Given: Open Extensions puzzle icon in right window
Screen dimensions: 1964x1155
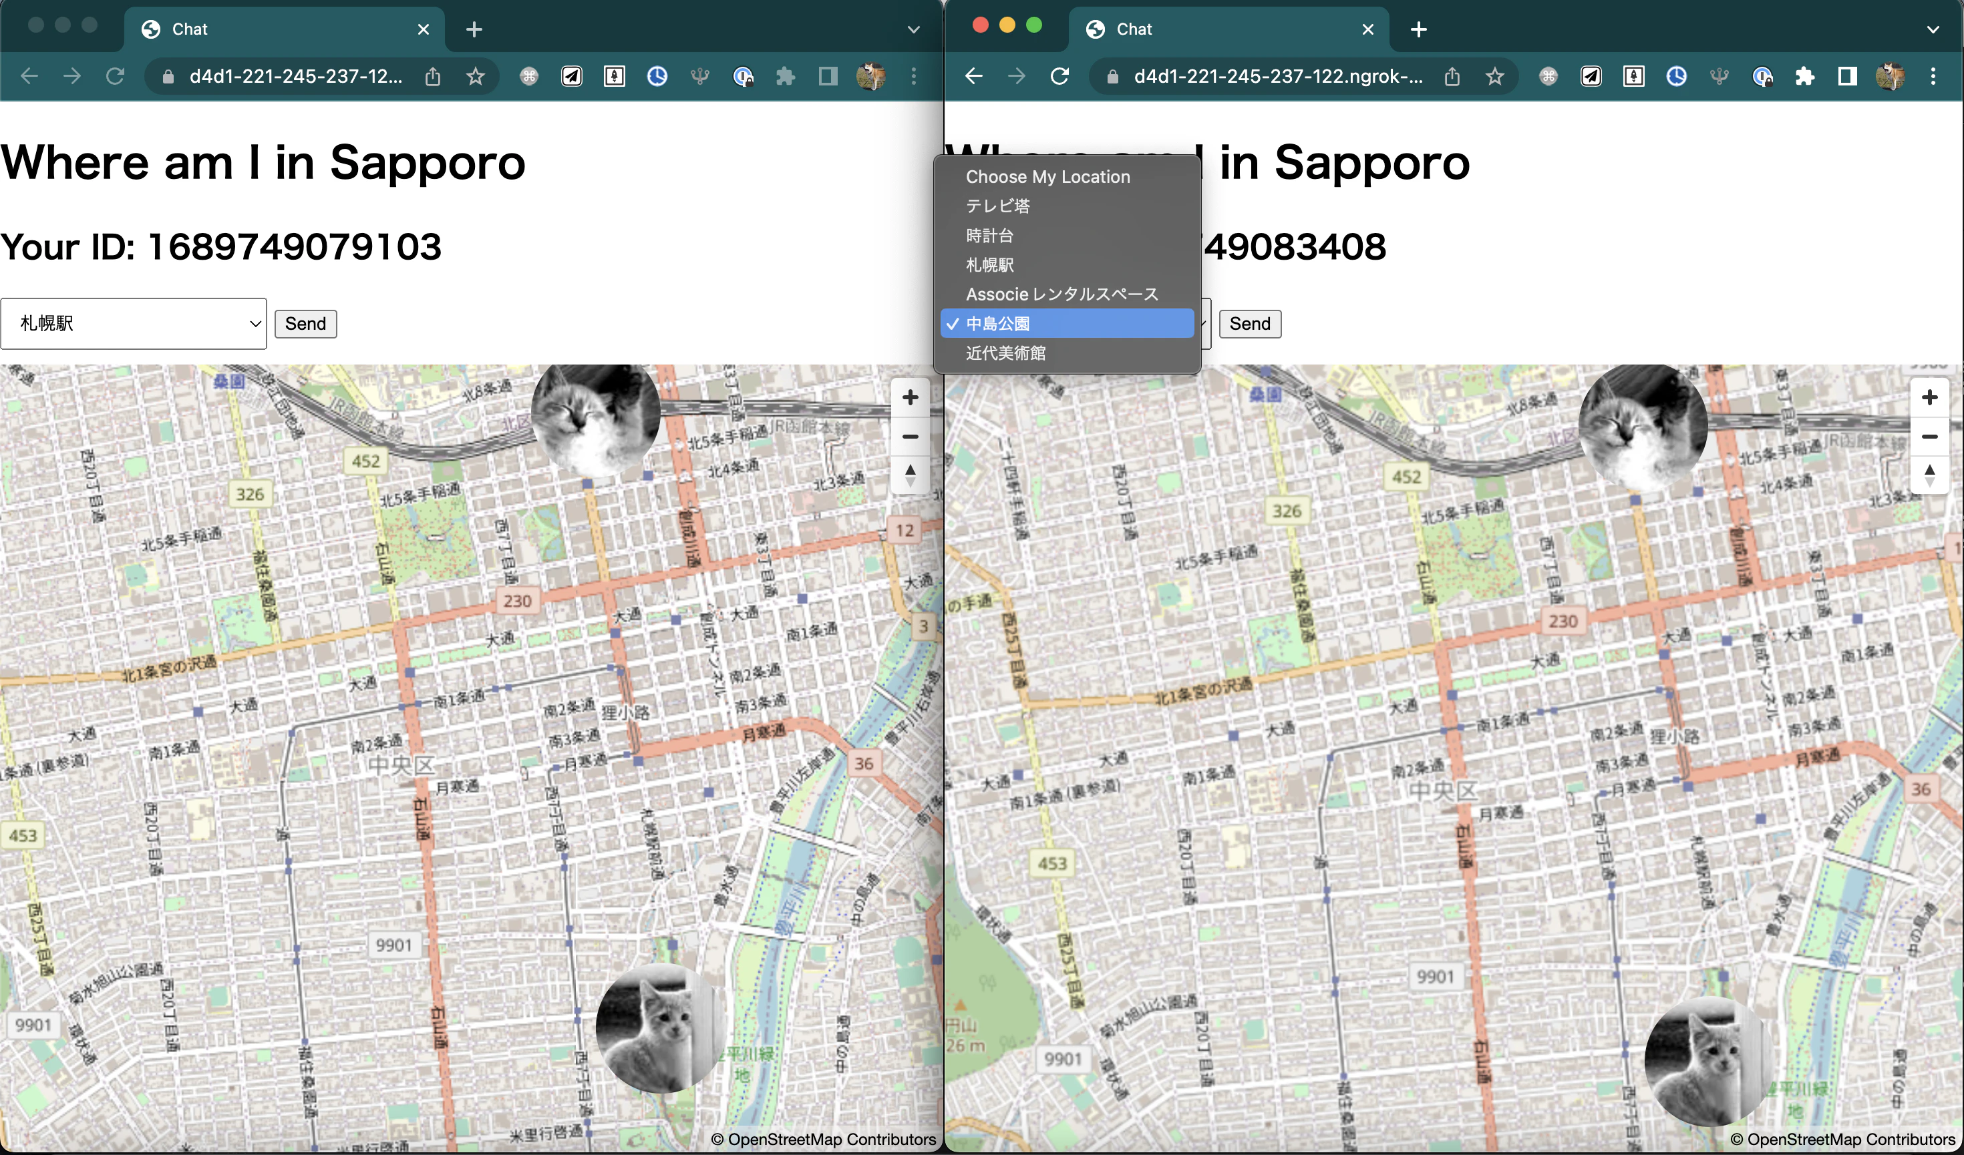Looking at the screenshot, I should [x=1804, y=75].
